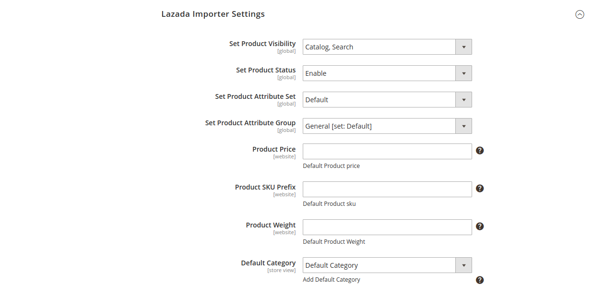The height and width of the screenshot is (298, 605).
Task: Open the Set Product Visibility dropdown
Action: (387, 47)
